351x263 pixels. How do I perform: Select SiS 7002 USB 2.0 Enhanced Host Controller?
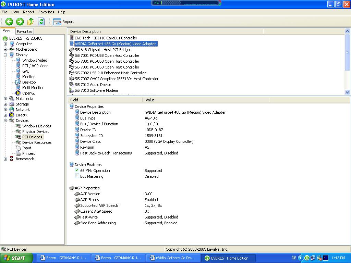(x=110, y=73)
